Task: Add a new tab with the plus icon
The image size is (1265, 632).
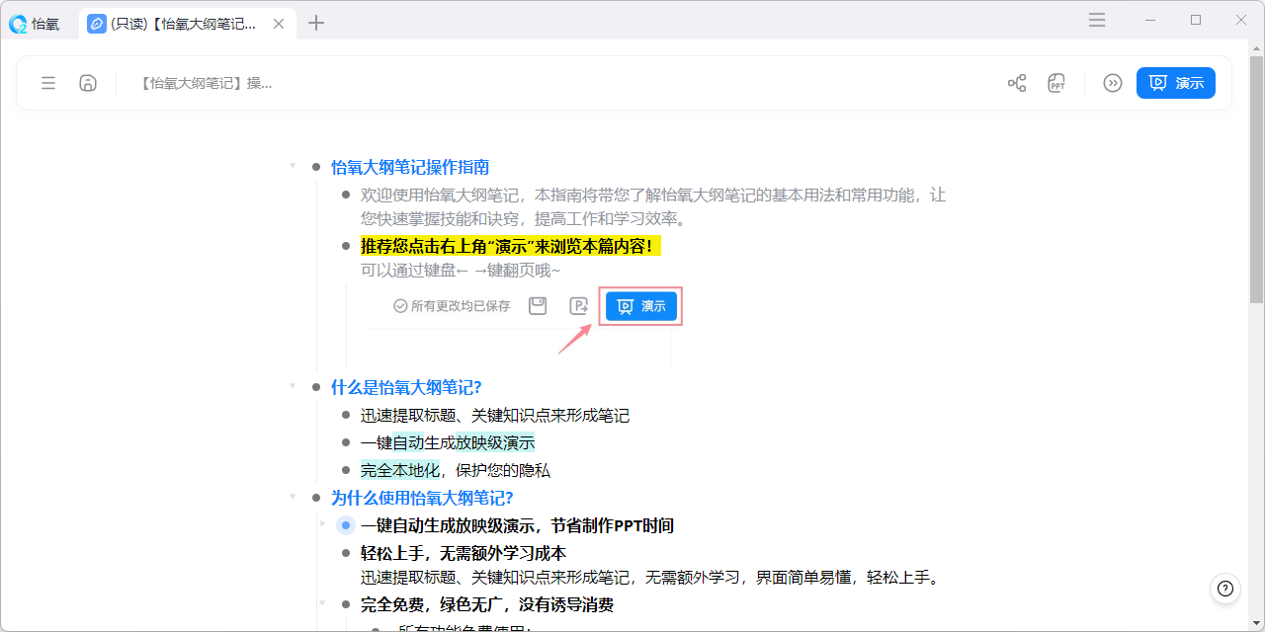Action: coord(316,23)
